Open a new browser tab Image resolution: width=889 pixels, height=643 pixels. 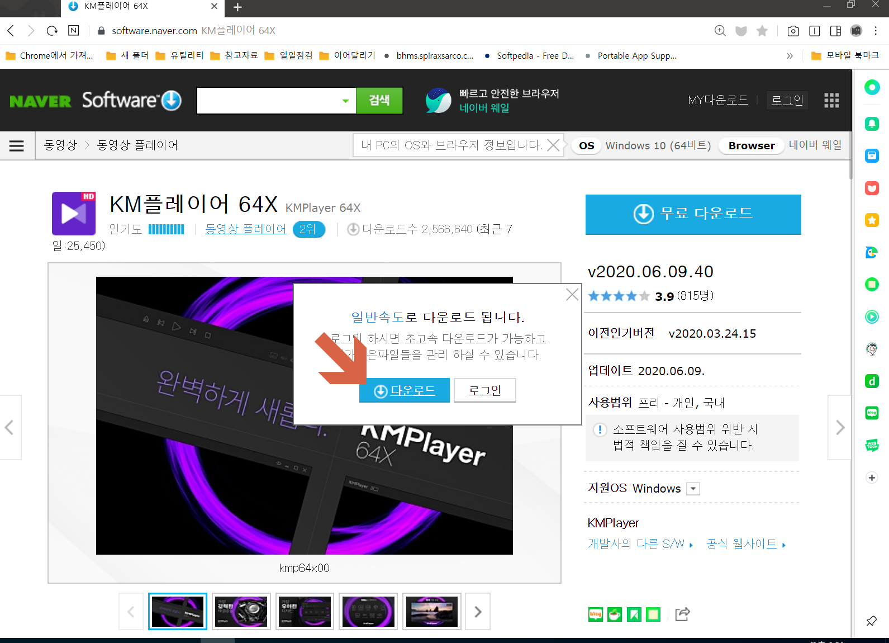[x=237, y=7]
